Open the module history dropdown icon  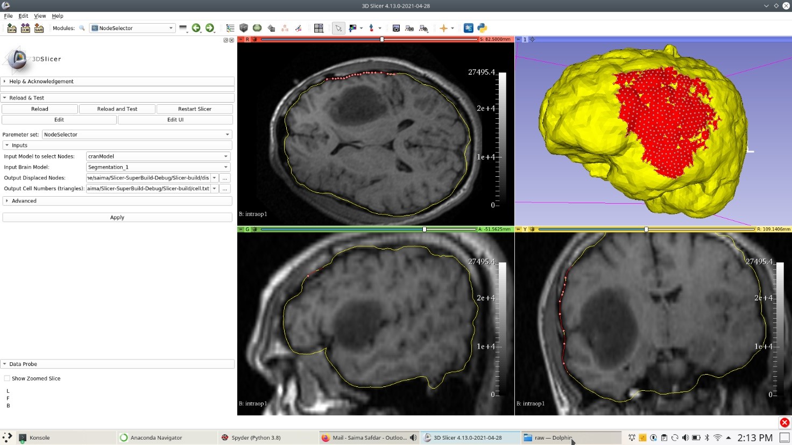click(183, 28)
